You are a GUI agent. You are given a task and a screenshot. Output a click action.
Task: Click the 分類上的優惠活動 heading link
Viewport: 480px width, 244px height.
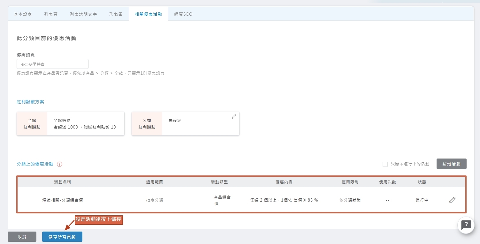(35, 164)
